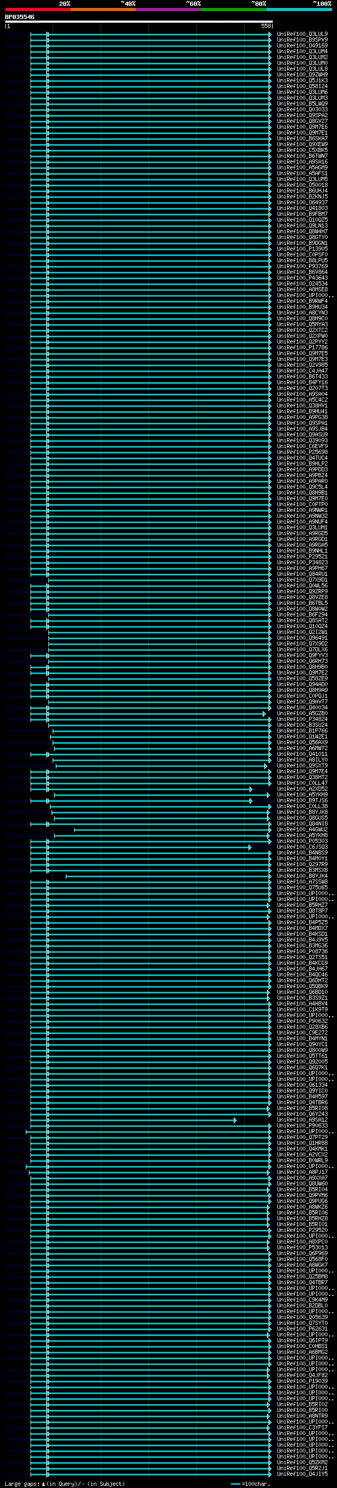Select the UniRef100_Q58I24 entry
This screenshot has width=337, height=1488.
(302, 86)
